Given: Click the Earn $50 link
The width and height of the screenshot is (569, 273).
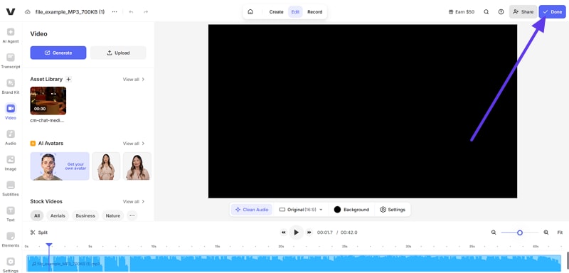Looking at the screenshot, I should click(461, 12).
